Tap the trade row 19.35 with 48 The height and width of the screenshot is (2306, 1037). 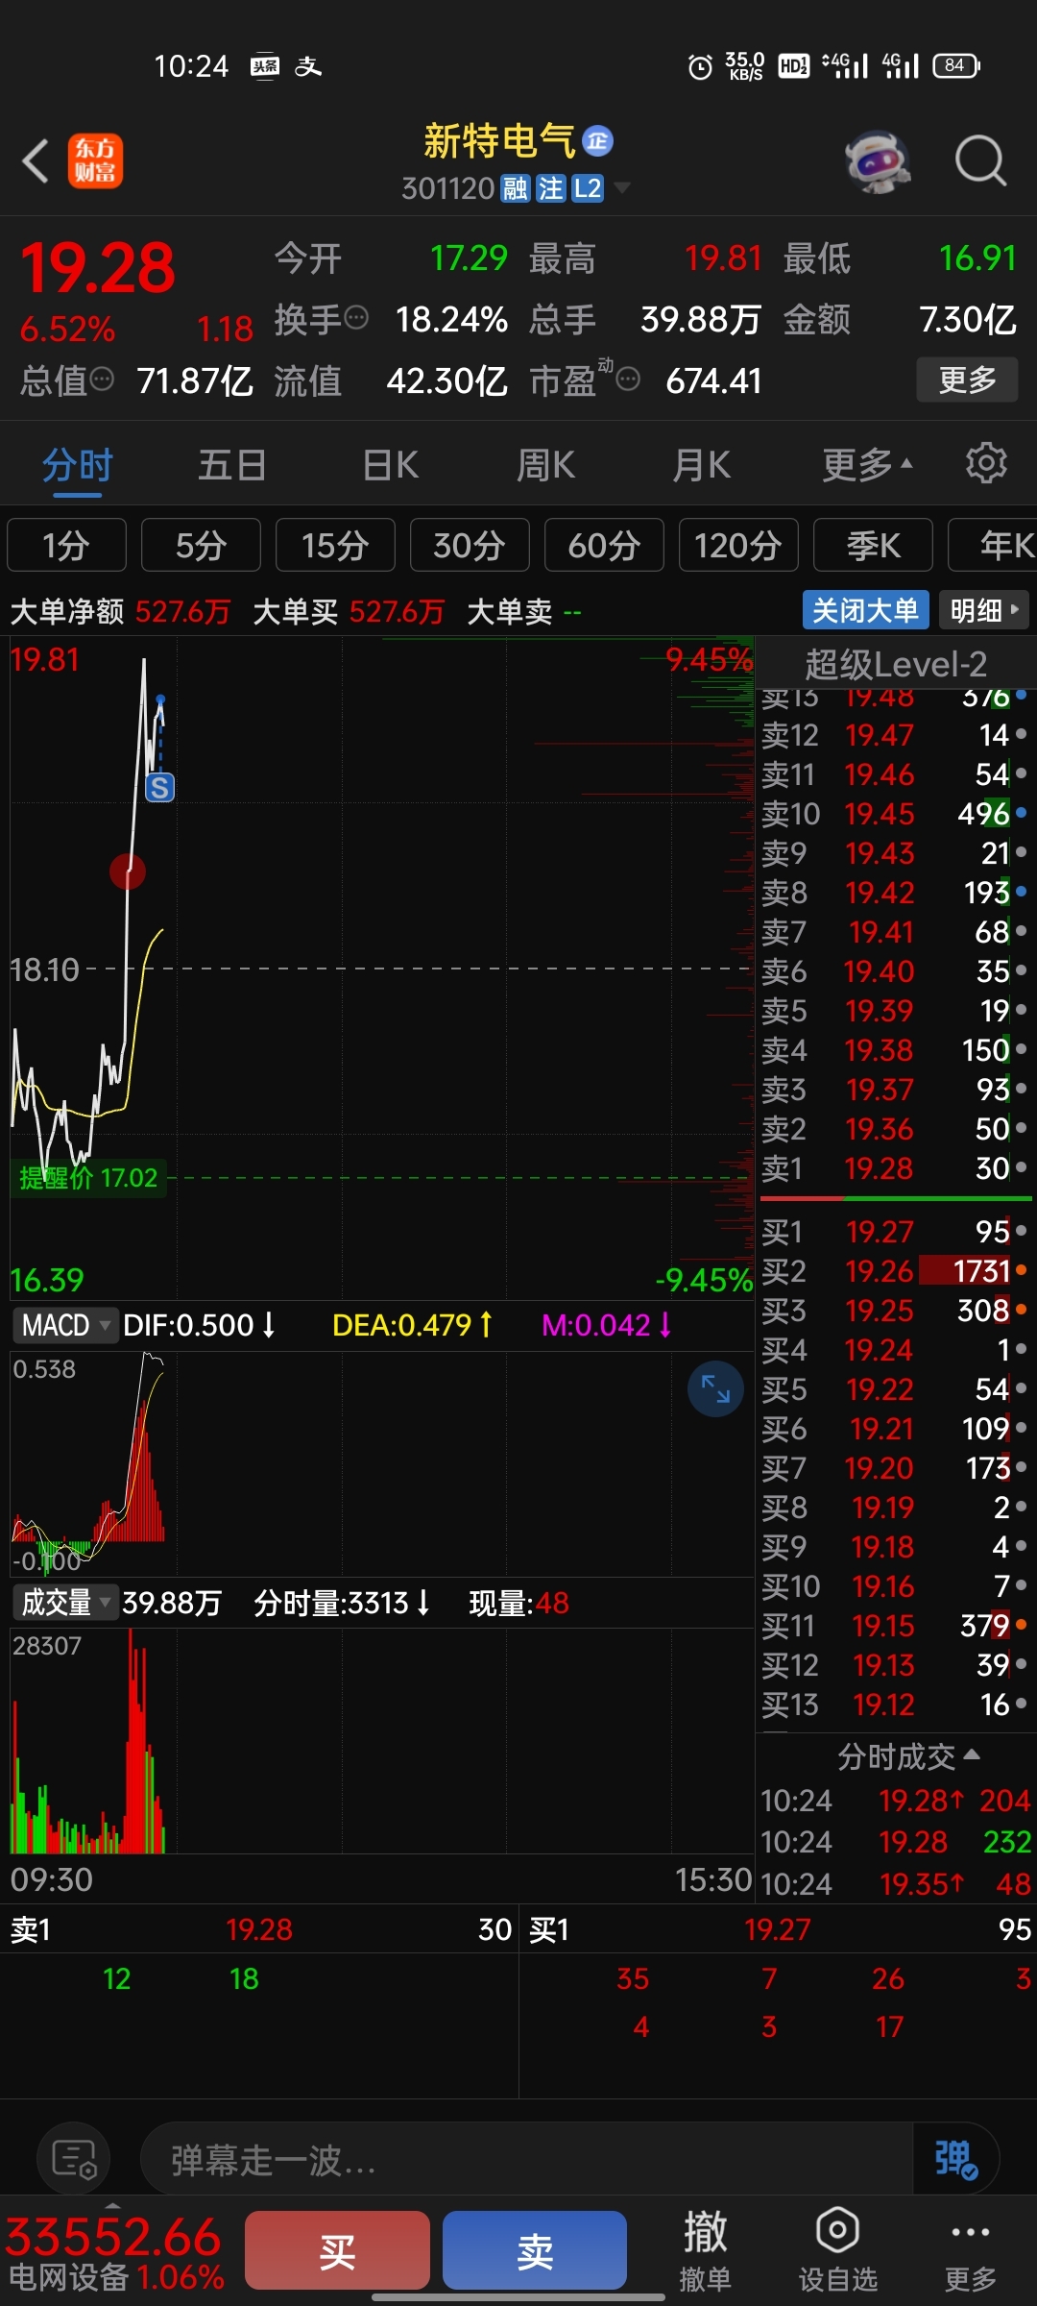896,1883
